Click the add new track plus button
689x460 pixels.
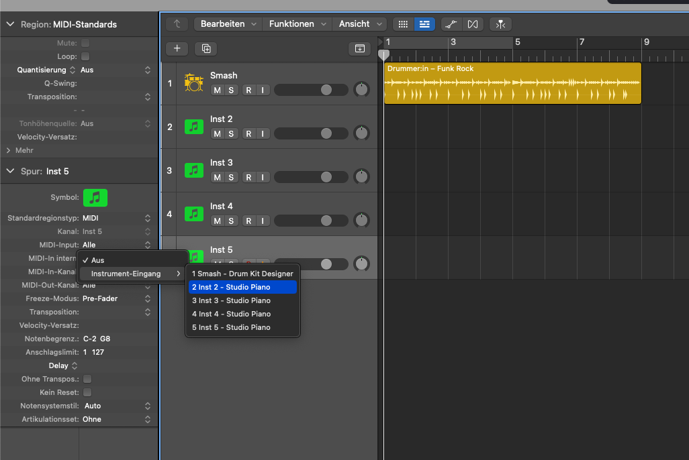tap(177, 48)
